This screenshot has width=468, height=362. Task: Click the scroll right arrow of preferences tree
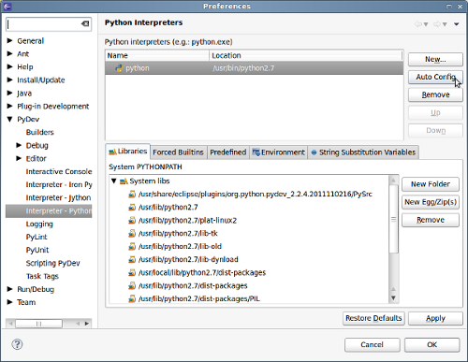pyautogui.click(x=87, y=324)
